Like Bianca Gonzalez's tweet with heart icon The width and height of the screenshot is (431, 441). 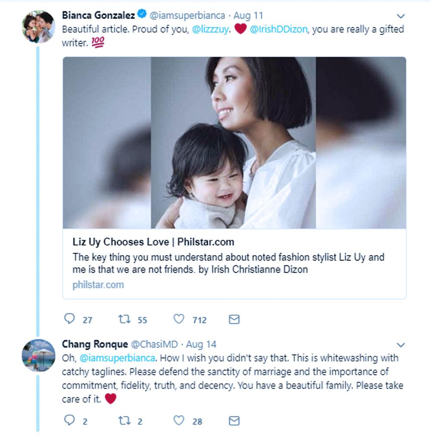[x=179, y=319]
